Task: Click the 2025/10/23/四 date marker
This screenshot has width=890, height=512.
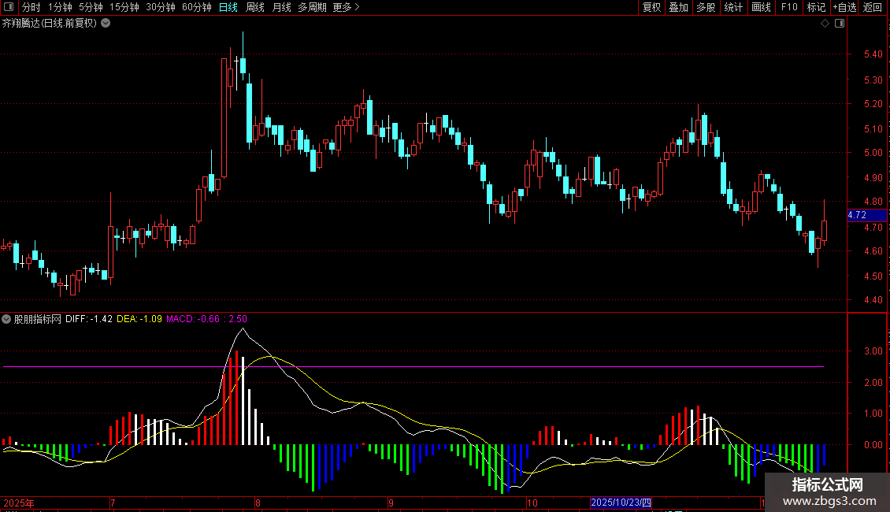Action: pyautogui.click(x=621, y=503)
